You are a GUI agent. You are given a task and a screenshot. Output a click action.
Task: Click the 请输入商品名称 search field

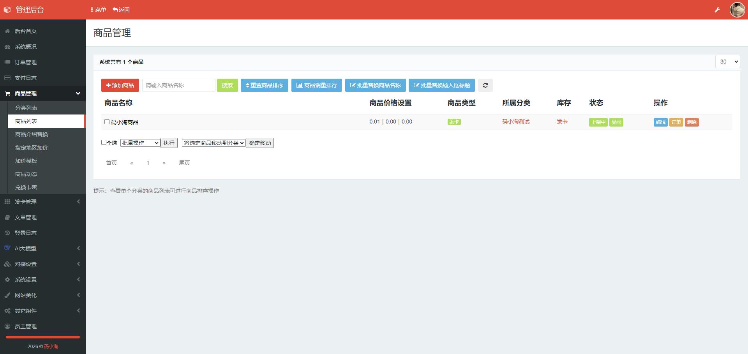click(178, 85)
